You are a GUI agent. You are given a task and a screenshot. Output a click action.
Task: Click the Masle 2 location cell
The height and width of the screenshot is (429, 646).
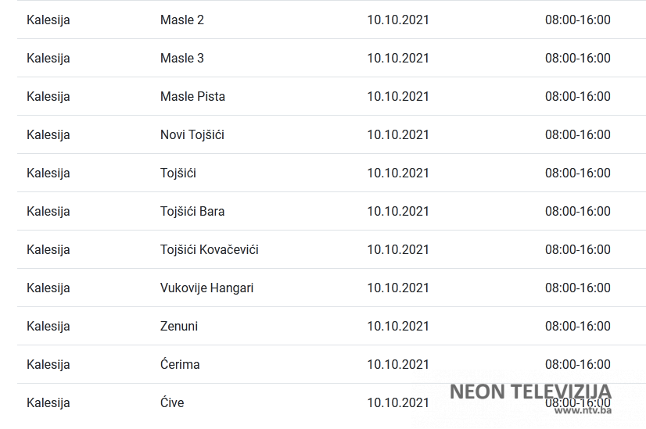click(x=182, y=20)
